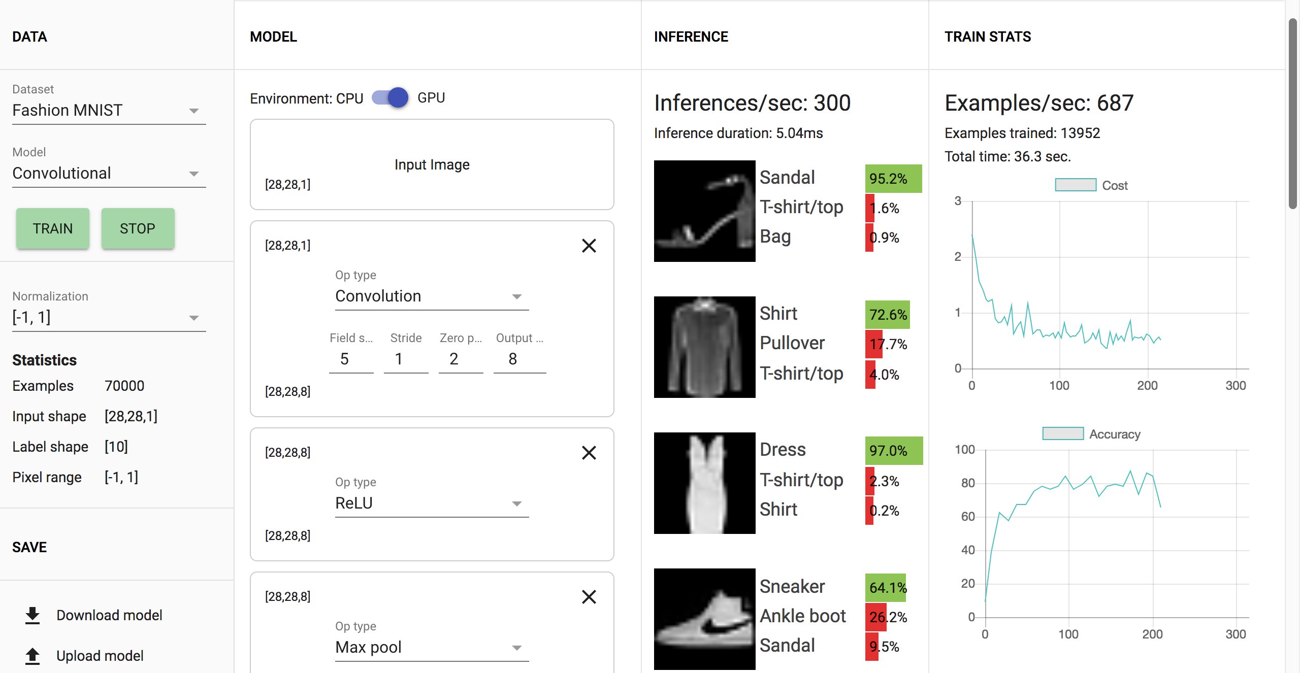The width and height of the screenshot is (1300, 673).
Task: Remove the Convolution layer with its X icon
Action: coord(589,246)
